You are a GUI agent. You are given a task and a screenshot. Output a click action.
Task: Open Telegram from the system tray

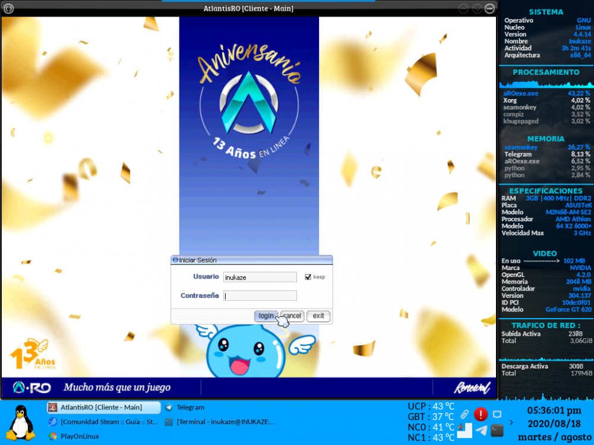pos(481,431)
